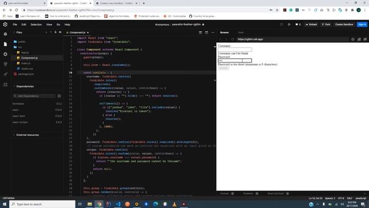Expand the External resources section
The height and width of the screenshot is (208, 369).
(x=28, y=135)
